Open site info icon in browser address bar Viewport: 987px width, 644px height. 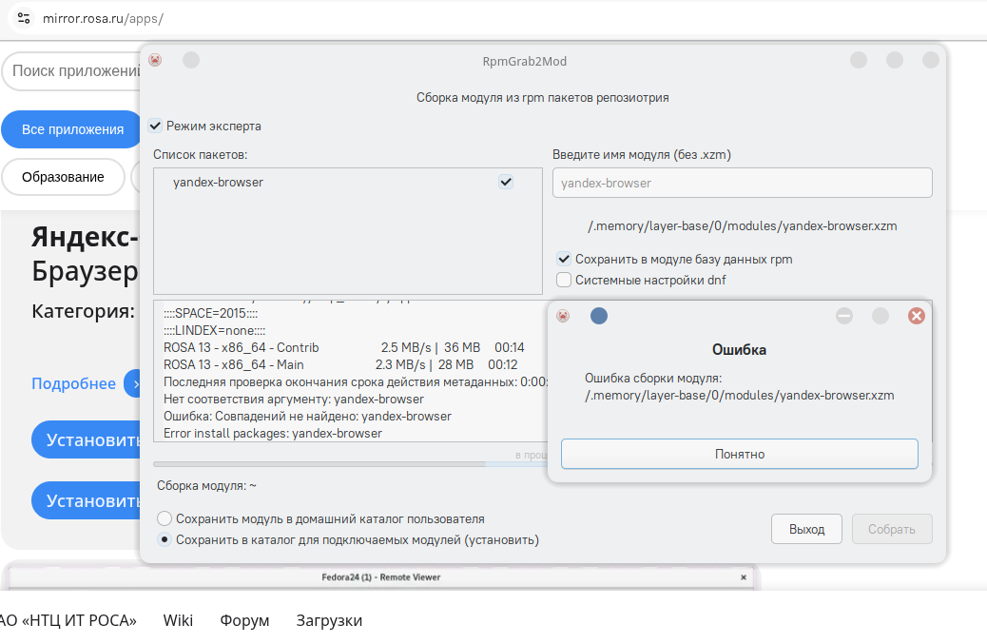[23, 18]
